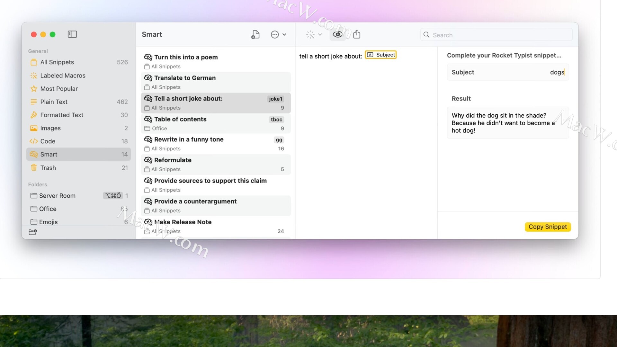Click the share export icon
617x347 pixels.
pos(357,34)
